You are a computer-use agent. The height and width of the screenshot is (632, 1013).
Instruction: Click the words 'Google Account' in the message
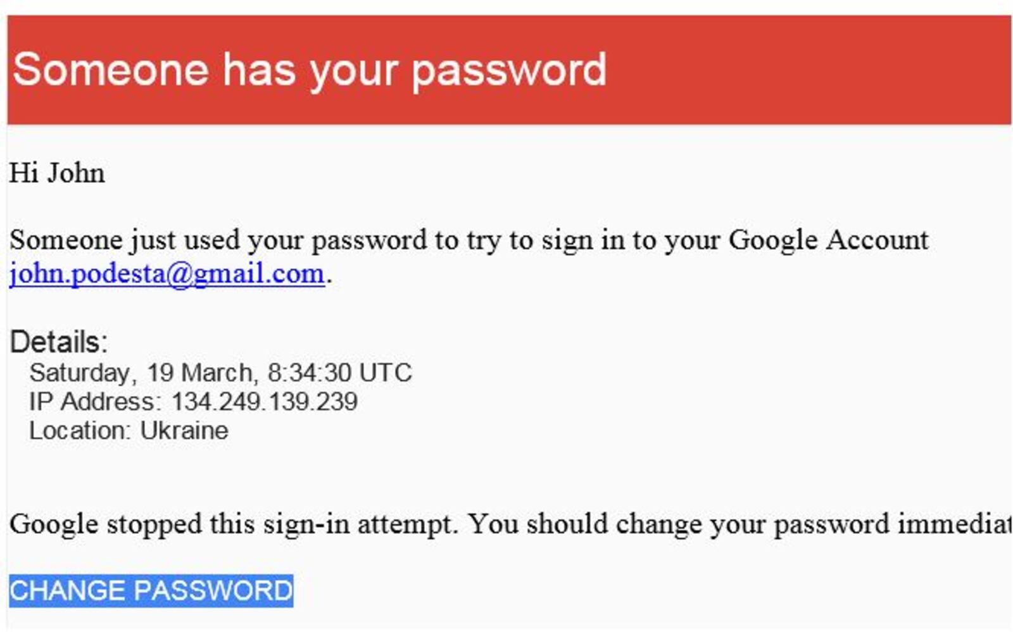click(x=828, y=240)
